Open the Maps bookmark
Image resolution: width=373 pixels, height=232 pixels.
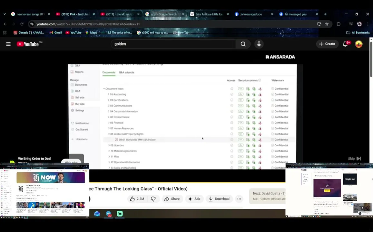(91, 33)
